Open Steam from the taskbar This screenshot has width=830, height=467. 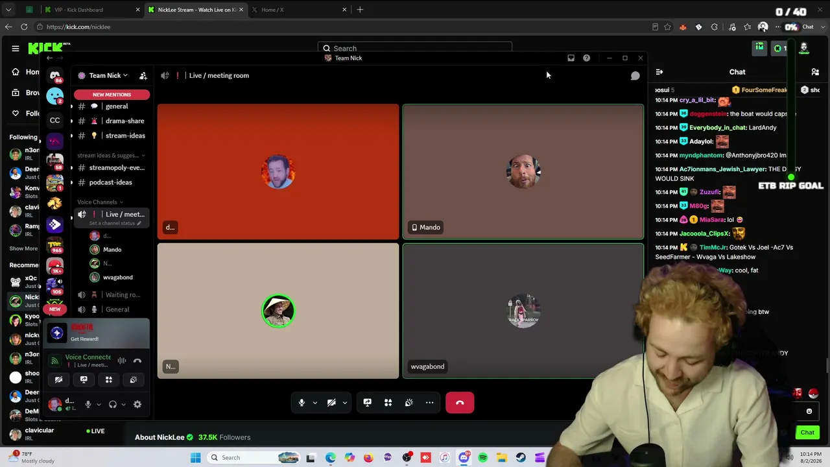click(521, 458)
